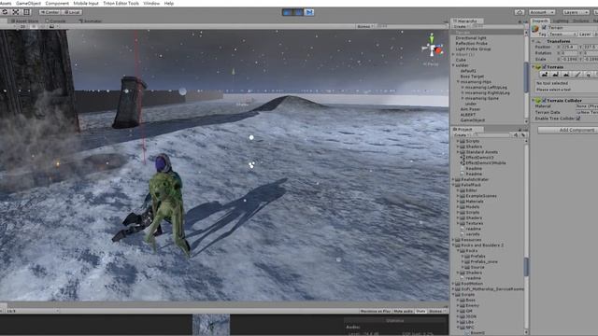This screenshot has height=336, width=598.
Task: Expand the RealisticWater folder
Action: [453, 179]
